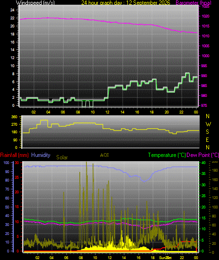This screenshot has width=219, height=260.
Task: Click the 12 hour mark on wind graph
Action: click(x=108, y=112)
